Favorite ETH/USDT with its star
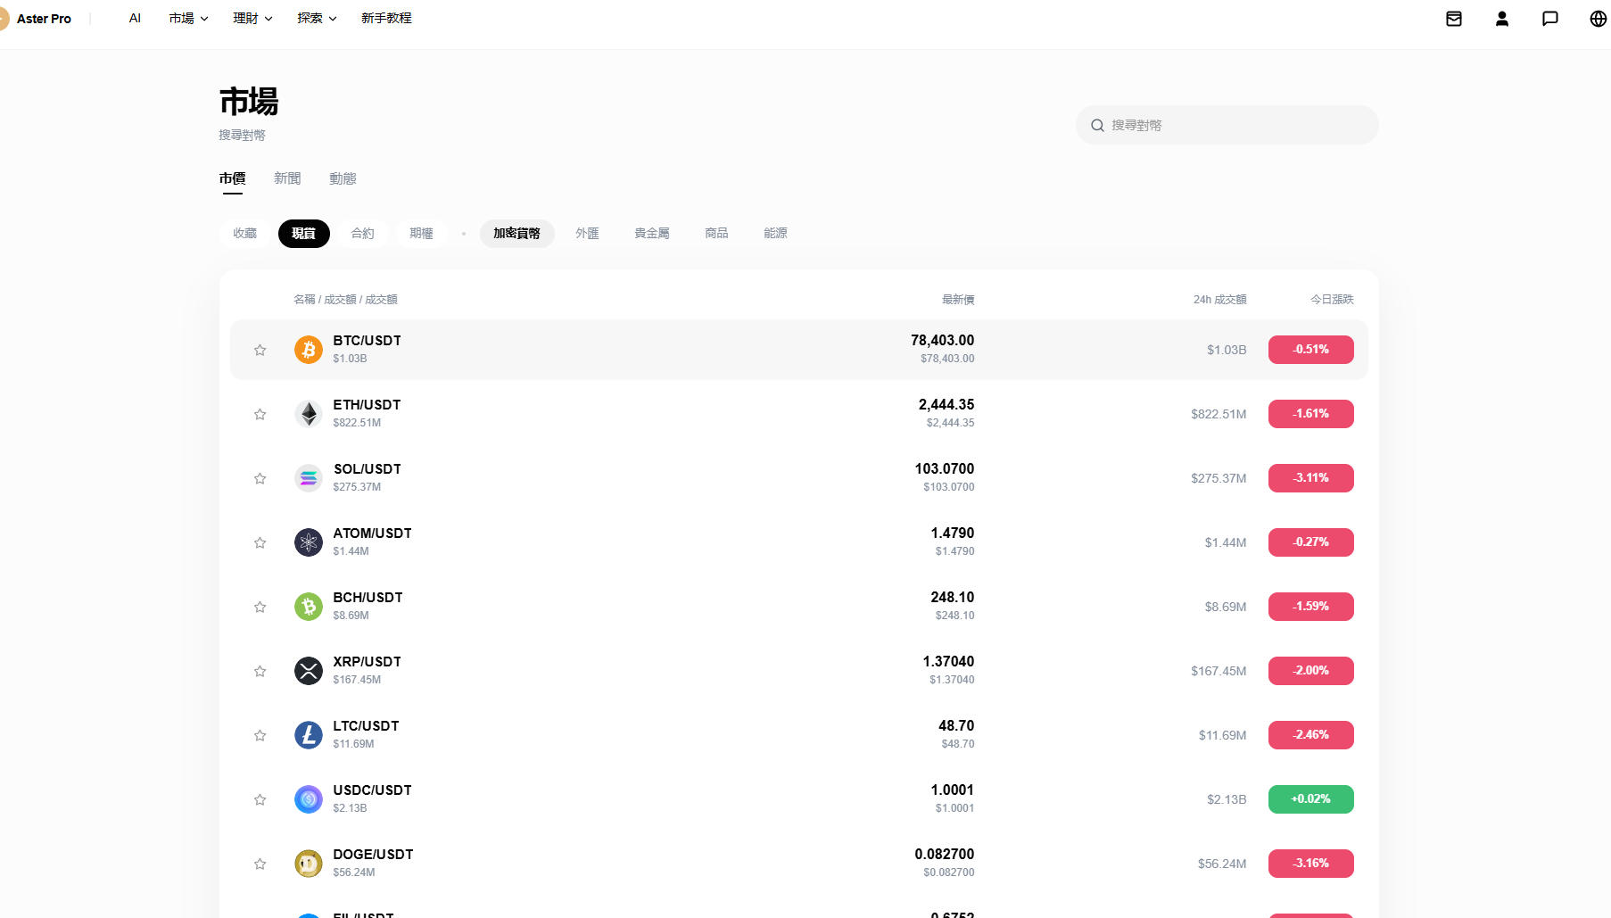Screen dimensions: 1611x918 tap(260, 414)
